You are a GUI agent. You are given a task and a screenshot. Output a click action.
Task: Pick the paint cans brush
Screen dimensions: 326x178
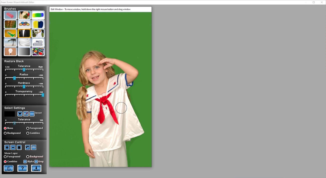pos(38,52)
